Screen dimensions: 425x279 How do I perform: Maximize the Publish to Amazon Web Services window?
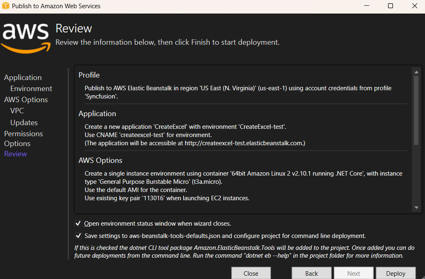391,6
